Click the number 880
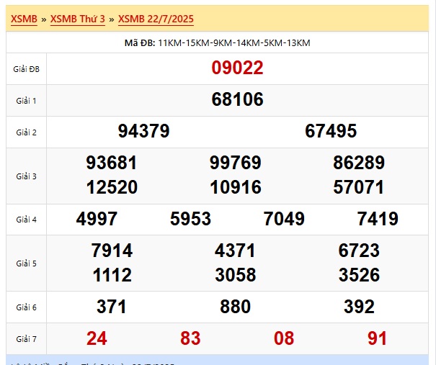436x365 pixels. [x=235, y=307]
